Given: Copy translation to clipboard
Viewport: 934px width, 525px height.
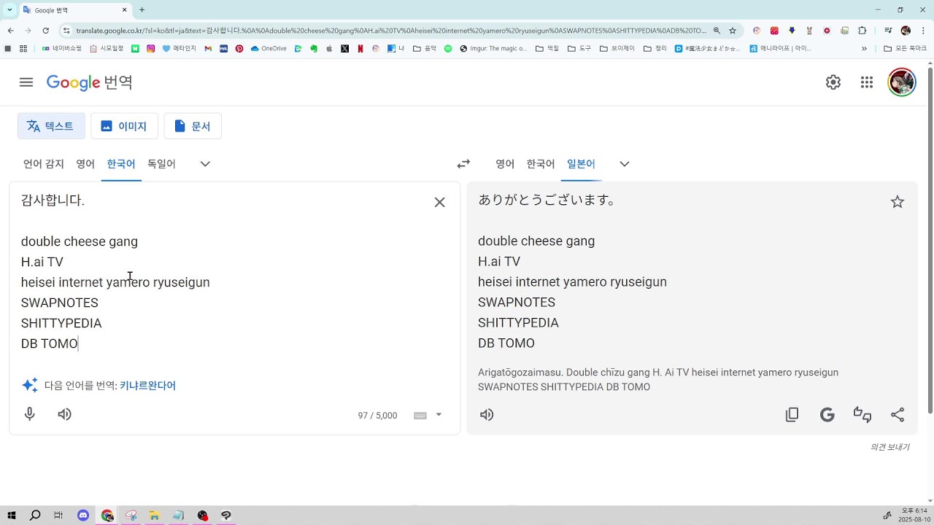Looking at the screenshot, I should (x=792, y=415).
